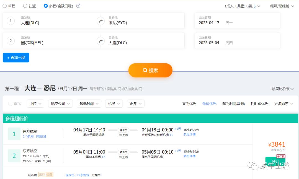Expand the 机场 filter dropdown
299x179 pixels.
click(114, 103)
